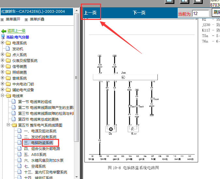The height and width of the screenshot is (179, 220).
Task: Click the 仪表及报警系统 folder icon
Action: coord(8,61)
